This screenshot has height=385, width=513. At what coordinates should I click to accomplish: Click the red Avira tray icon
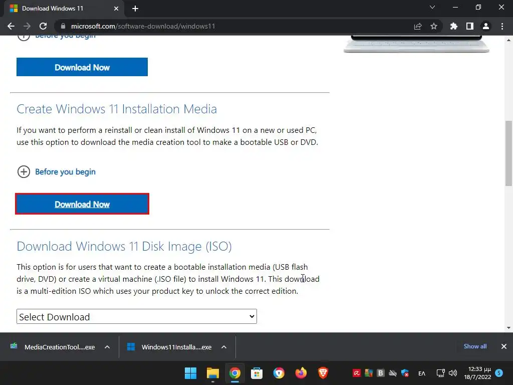pyautogui.click(x=356, y=373)
